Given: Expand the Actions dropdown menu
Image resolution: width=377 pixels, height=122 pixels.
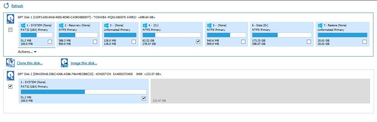Looking at the screenshot, I should pos(27,52).
